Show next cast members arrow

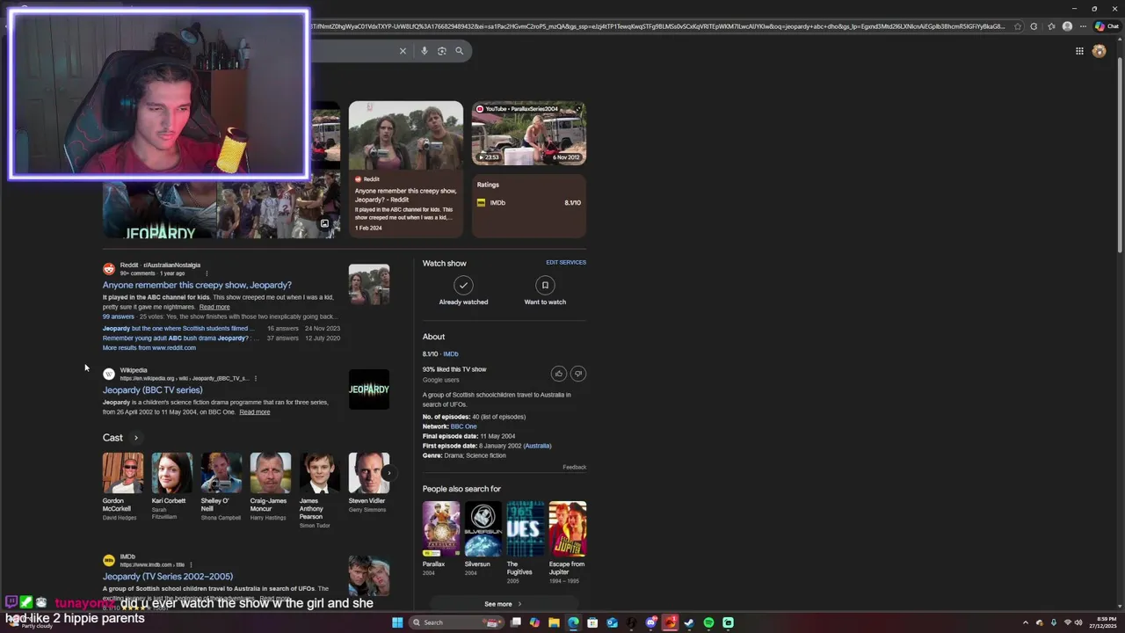[x=388, y=473]
